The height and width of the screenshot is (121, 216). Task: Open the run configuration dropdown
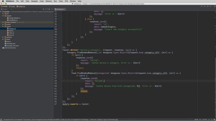[202, 6]
